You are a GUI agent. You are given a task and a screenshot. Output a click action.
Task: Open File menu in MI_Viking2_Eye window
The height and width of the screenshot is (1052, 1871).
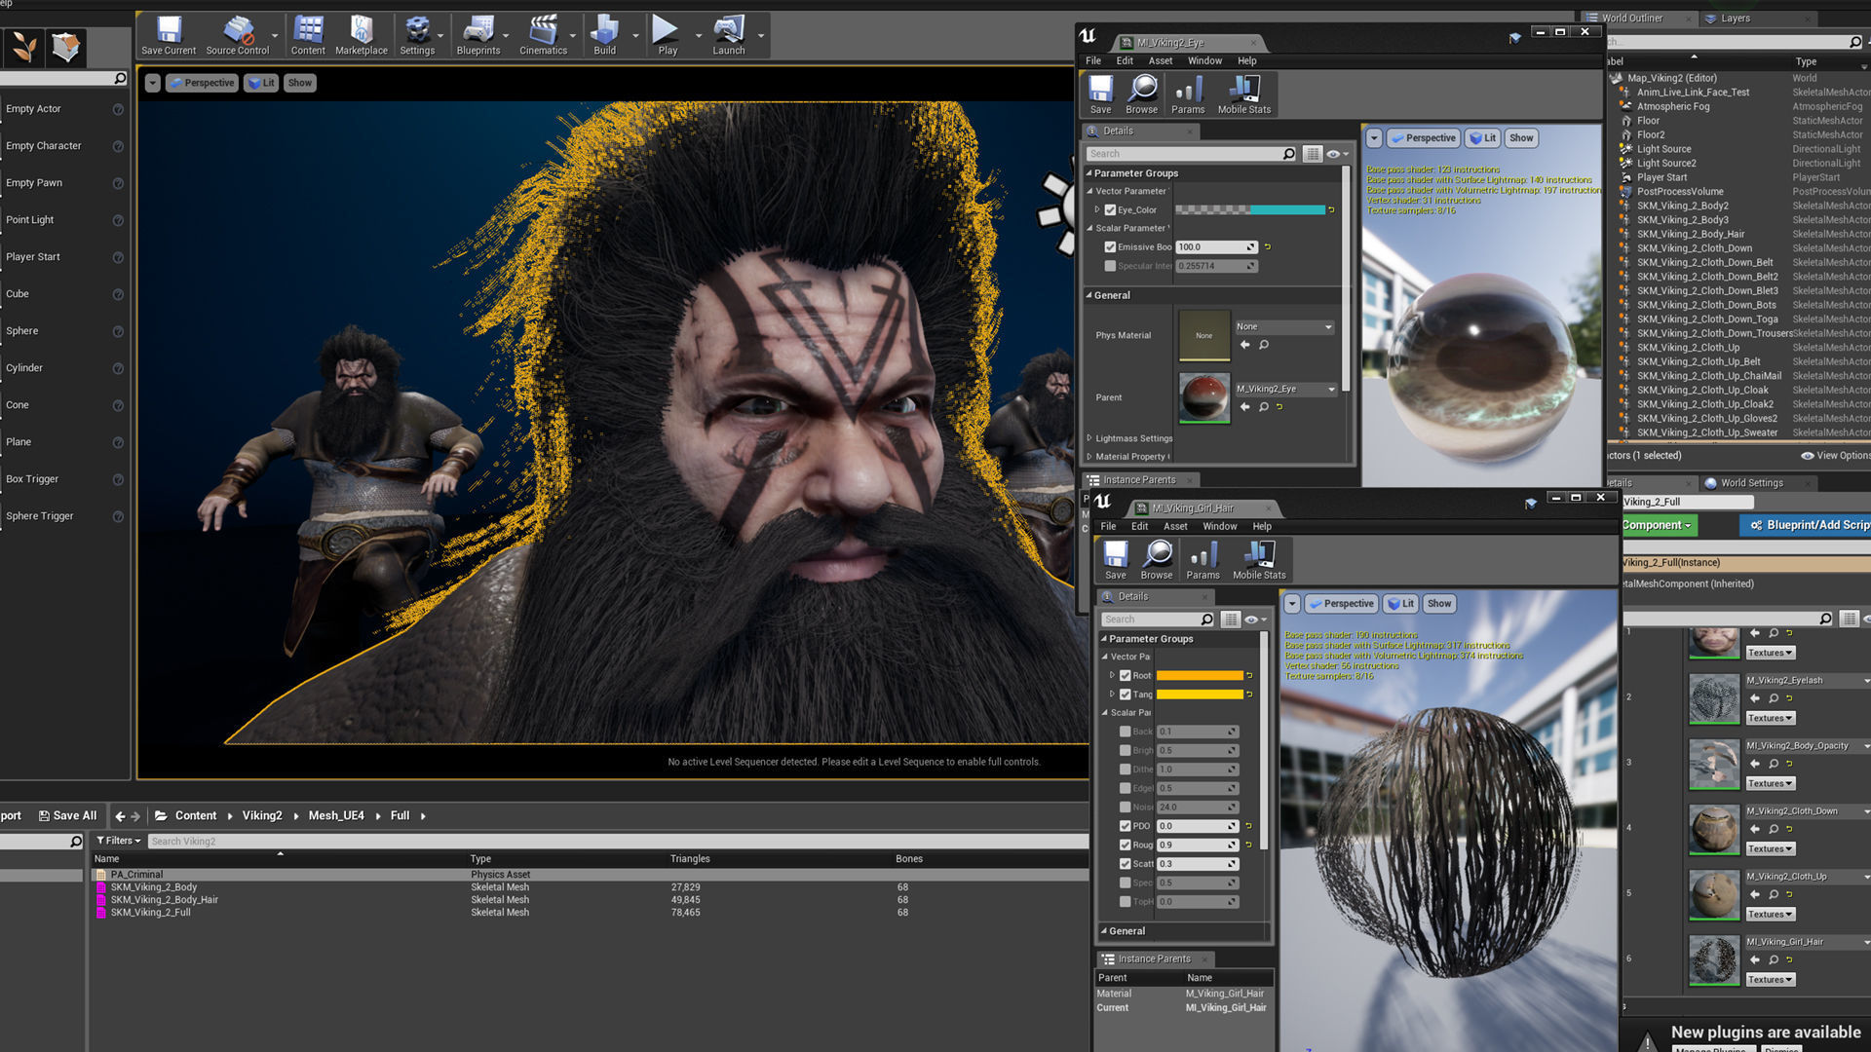pos(1093,60)
